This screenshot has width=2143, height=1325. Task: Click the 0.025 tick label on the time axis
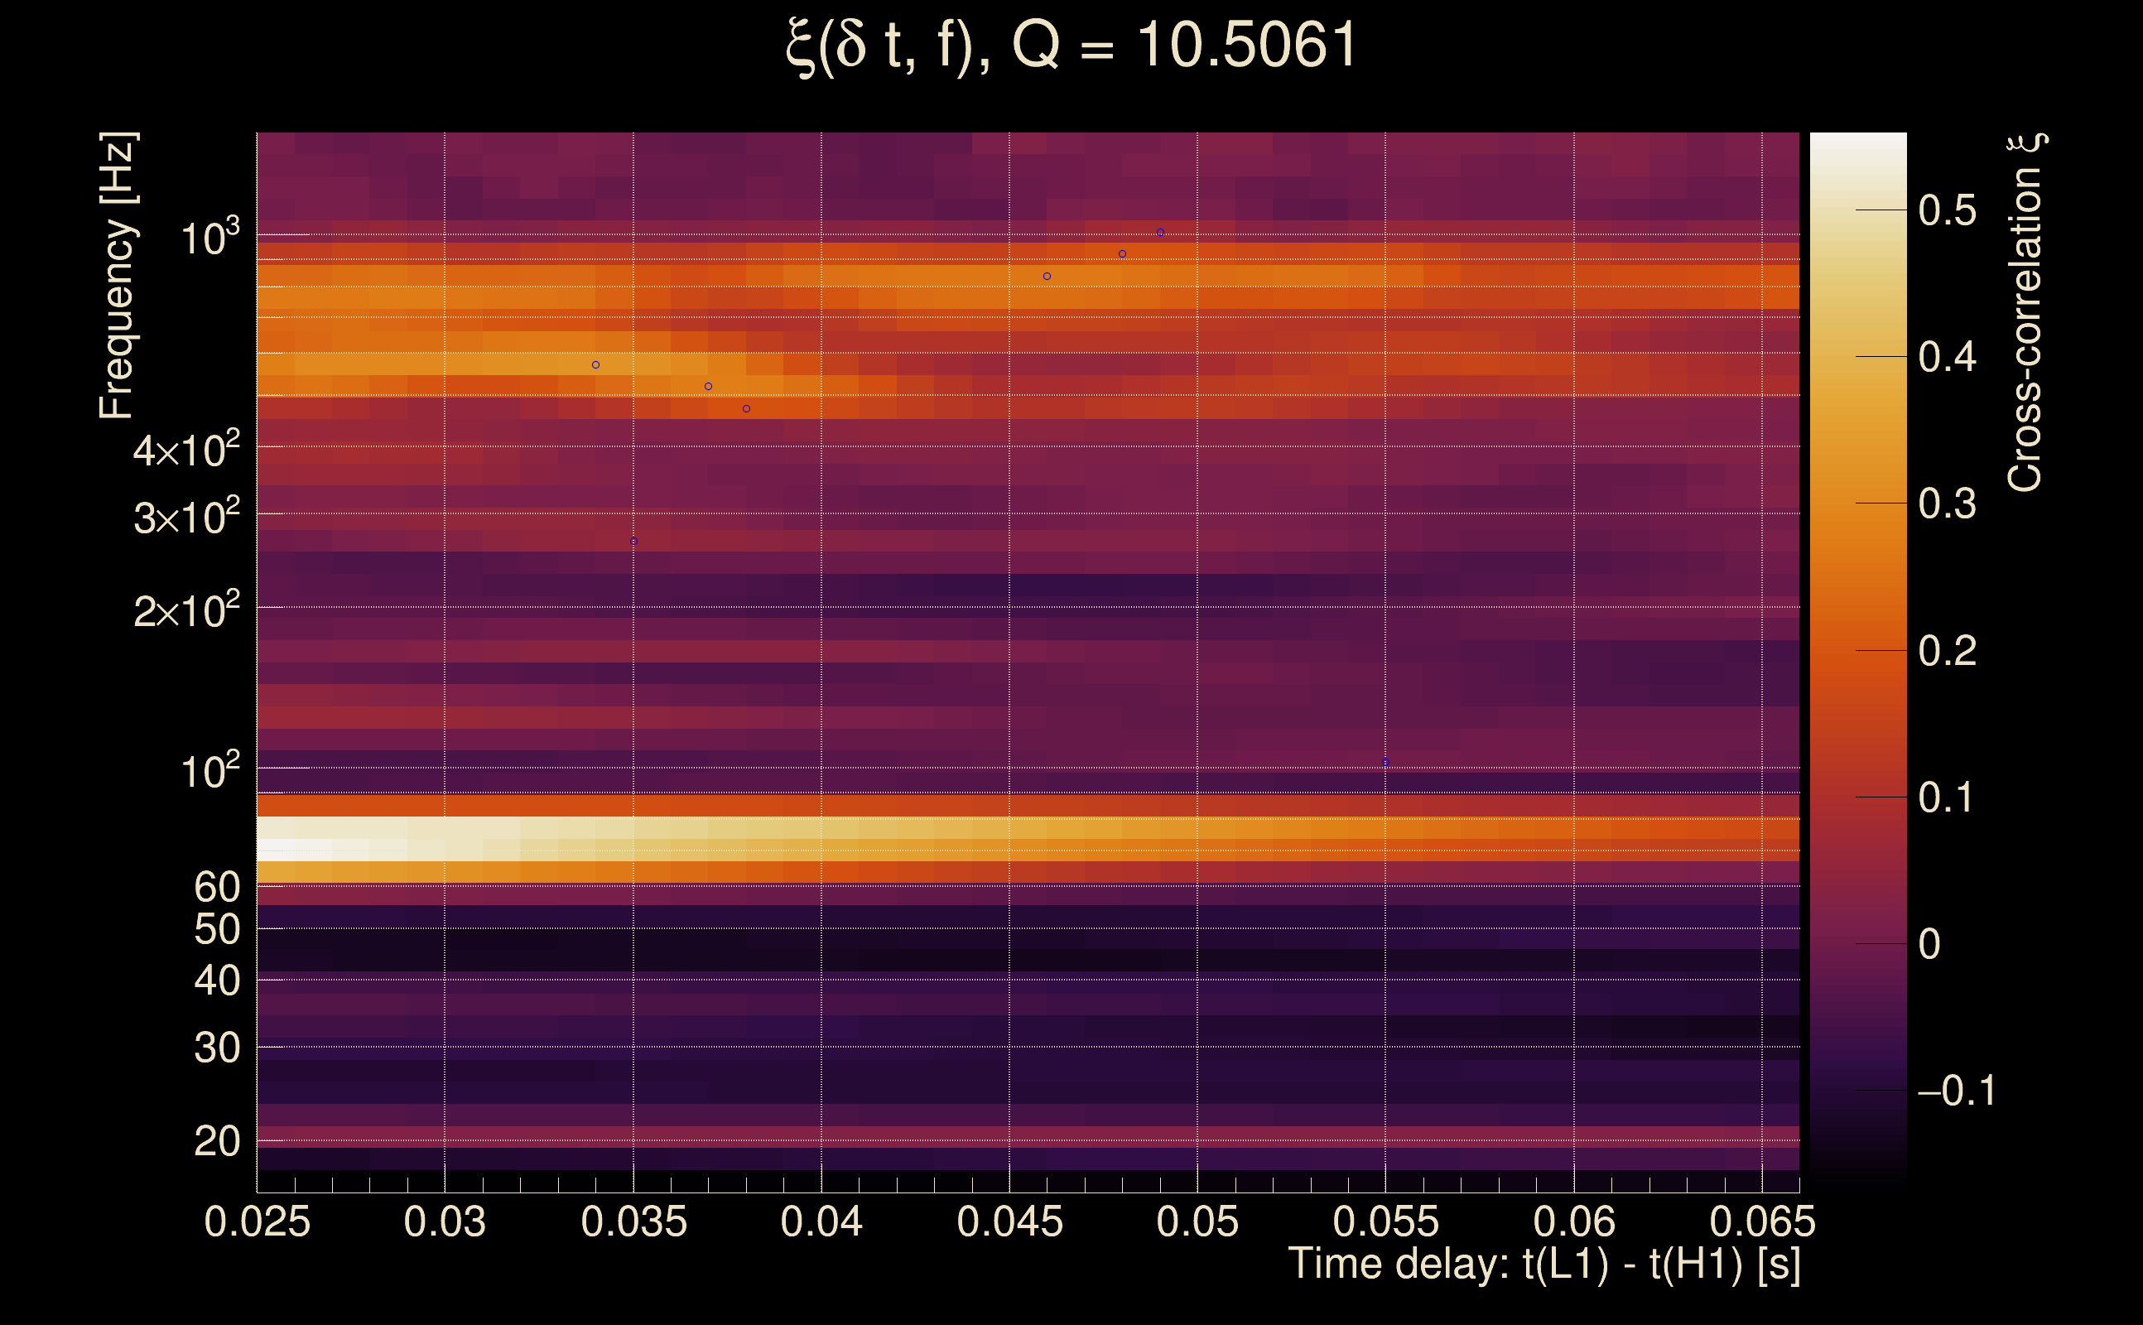pos(257,1221)
